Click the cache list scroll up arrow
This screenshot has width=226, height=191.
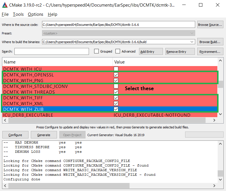(x=220, y=61)
